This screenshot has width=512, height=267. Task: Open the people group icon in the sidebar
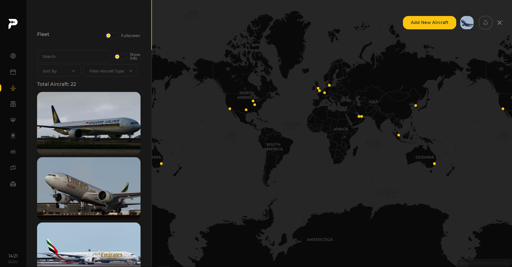tap(13, 152)
